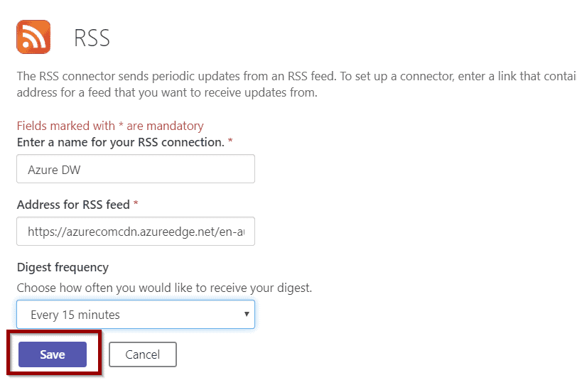Click the 'Enter a name for your RSS connection' label
Image resolution: width=577 pixels, height=385 pixels.
coord(121,142)
